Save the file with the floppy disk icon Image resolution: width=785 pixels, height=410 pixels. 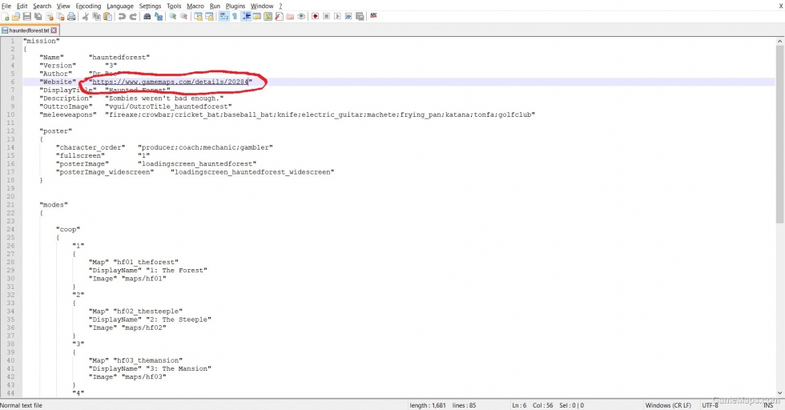pos(27,17)
